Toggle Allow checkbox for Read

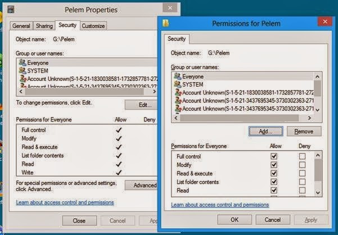tap(274, 190)
